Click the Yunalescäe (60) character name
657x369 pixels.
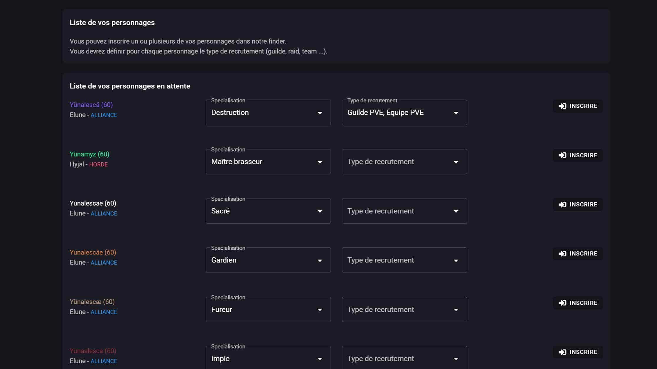(x=93, y=253)
